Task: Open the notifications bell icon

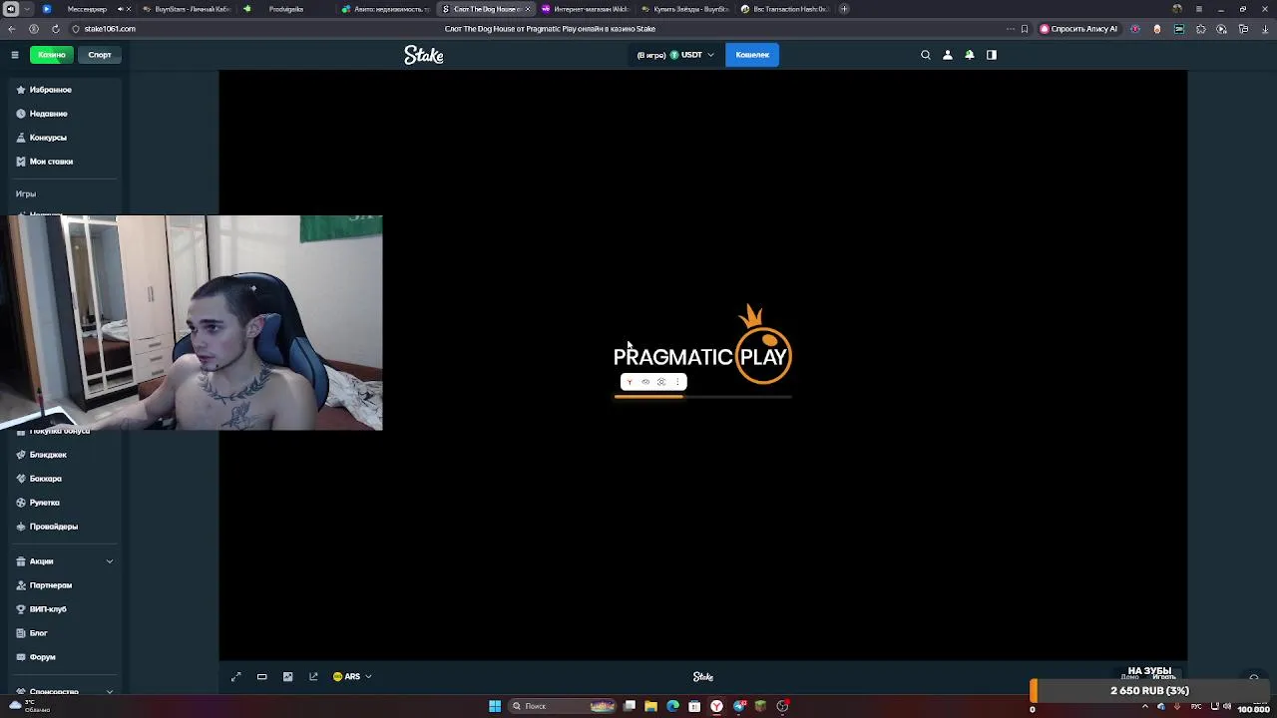Action: point(970,55)
